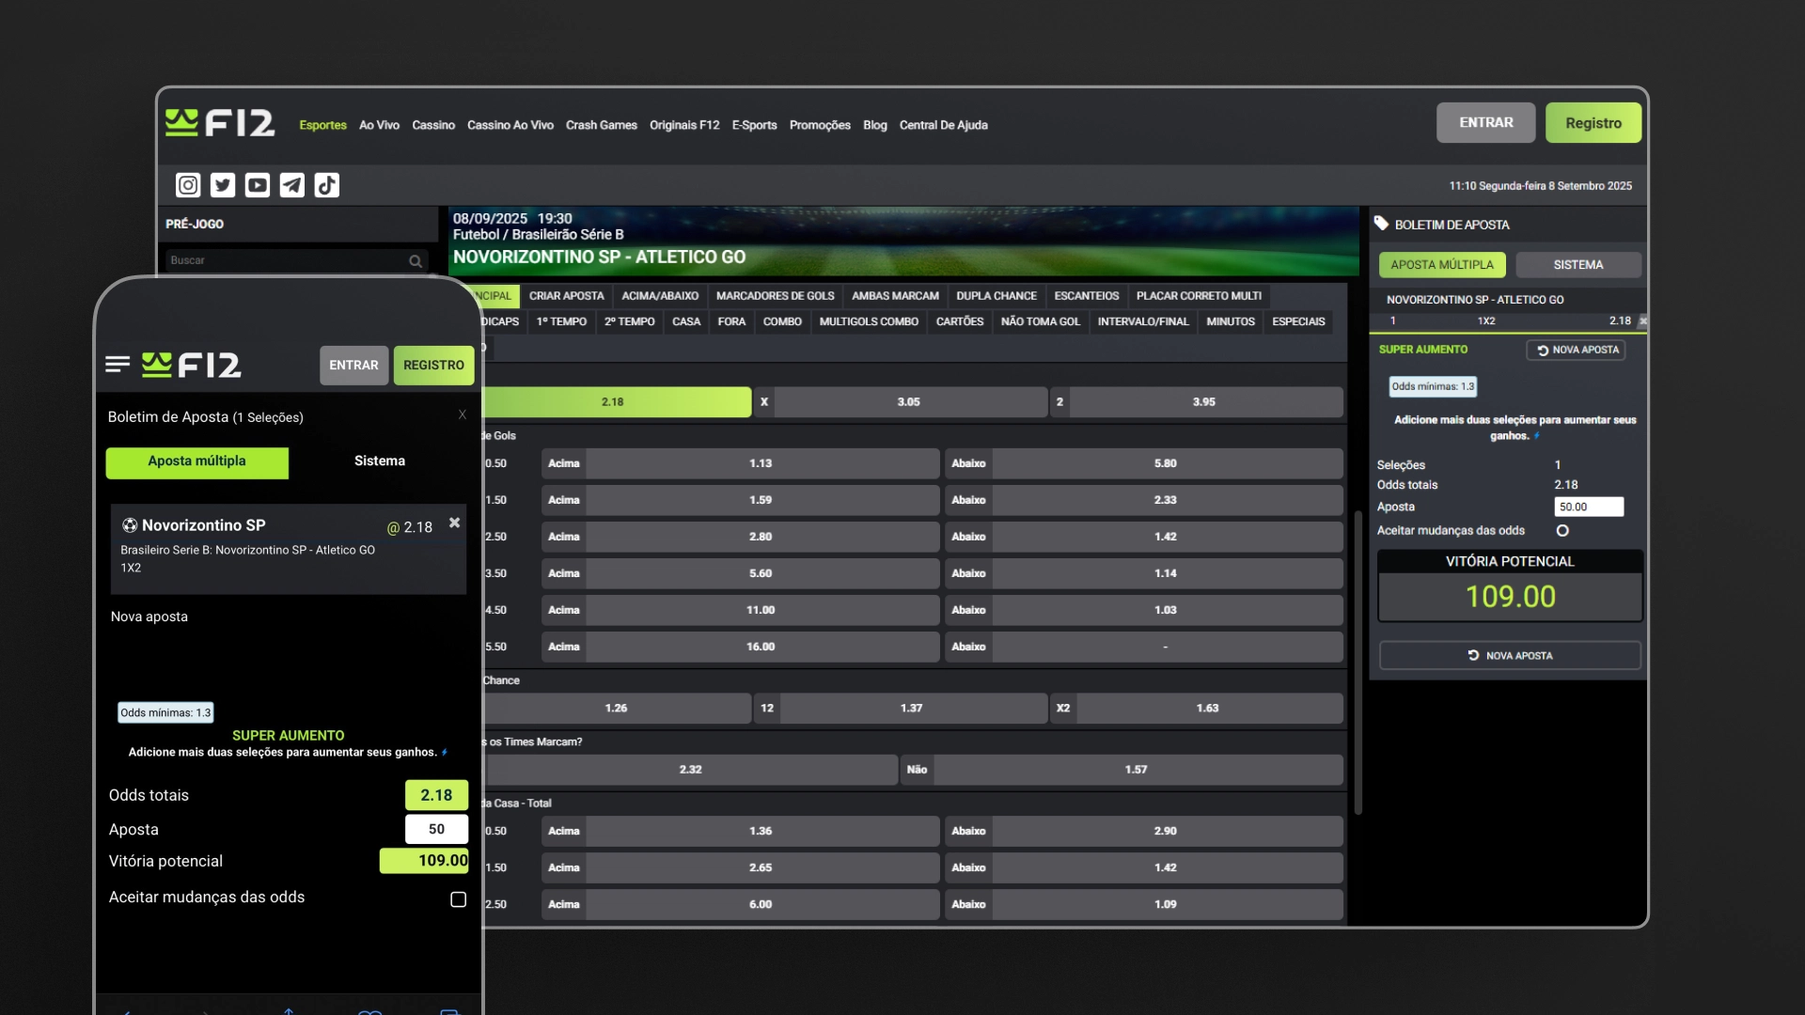Open the Twitter social icon
This screenshot has height=1015, width=1805.
[x=222, y=185]
